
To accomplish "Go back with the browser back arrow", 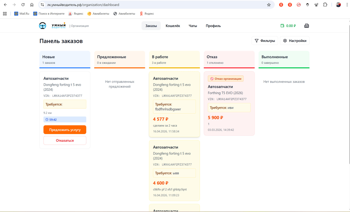I will coord(5,5).
